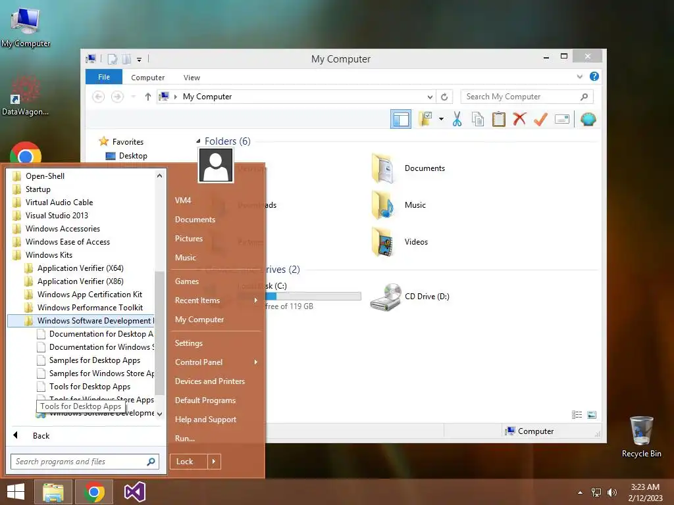
Task: Open File Explorer taskbar icon
Action: (x=53, y=492)
